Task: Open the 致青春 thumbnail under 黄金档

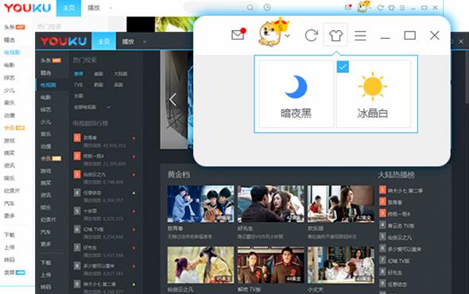Action: pos(200,204)
